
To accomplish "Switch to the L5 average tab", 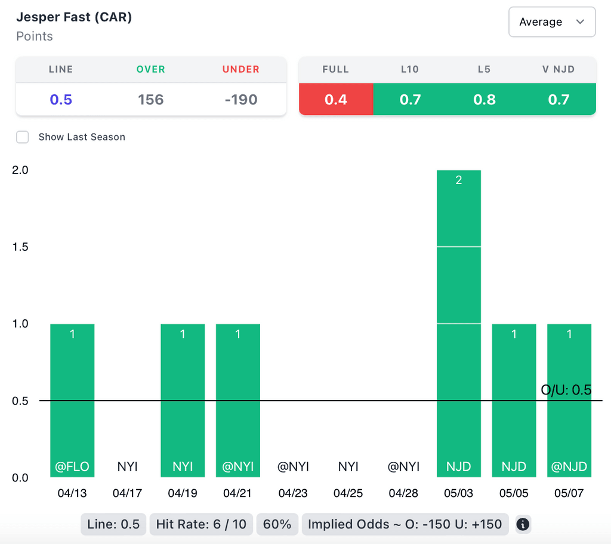I will click(x=484, y=99).
